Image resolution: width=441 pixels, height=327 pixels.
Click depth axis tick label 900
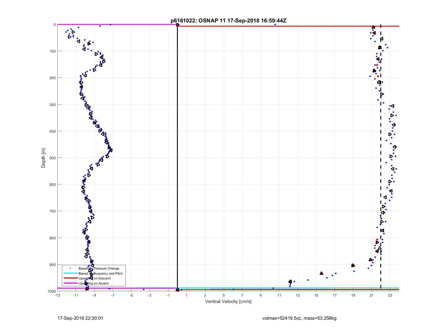click(52, 264)
